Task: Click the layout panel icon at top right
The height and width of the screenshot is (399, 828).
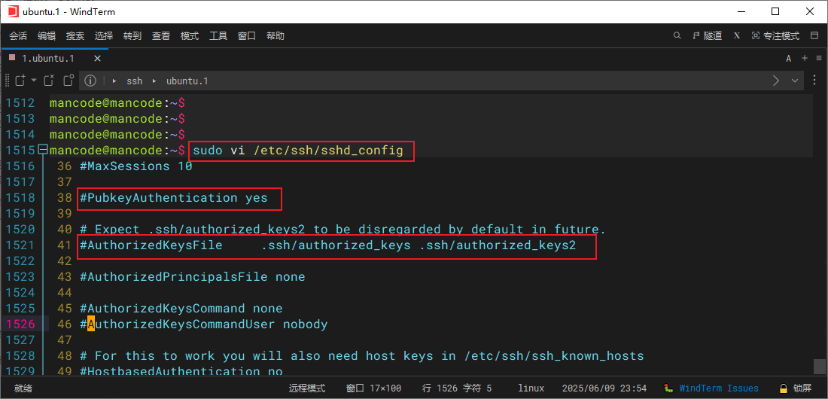Action: tap(814, 35)
